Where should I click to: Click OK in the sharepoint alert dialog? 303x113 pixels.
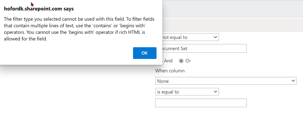[145, 53]
